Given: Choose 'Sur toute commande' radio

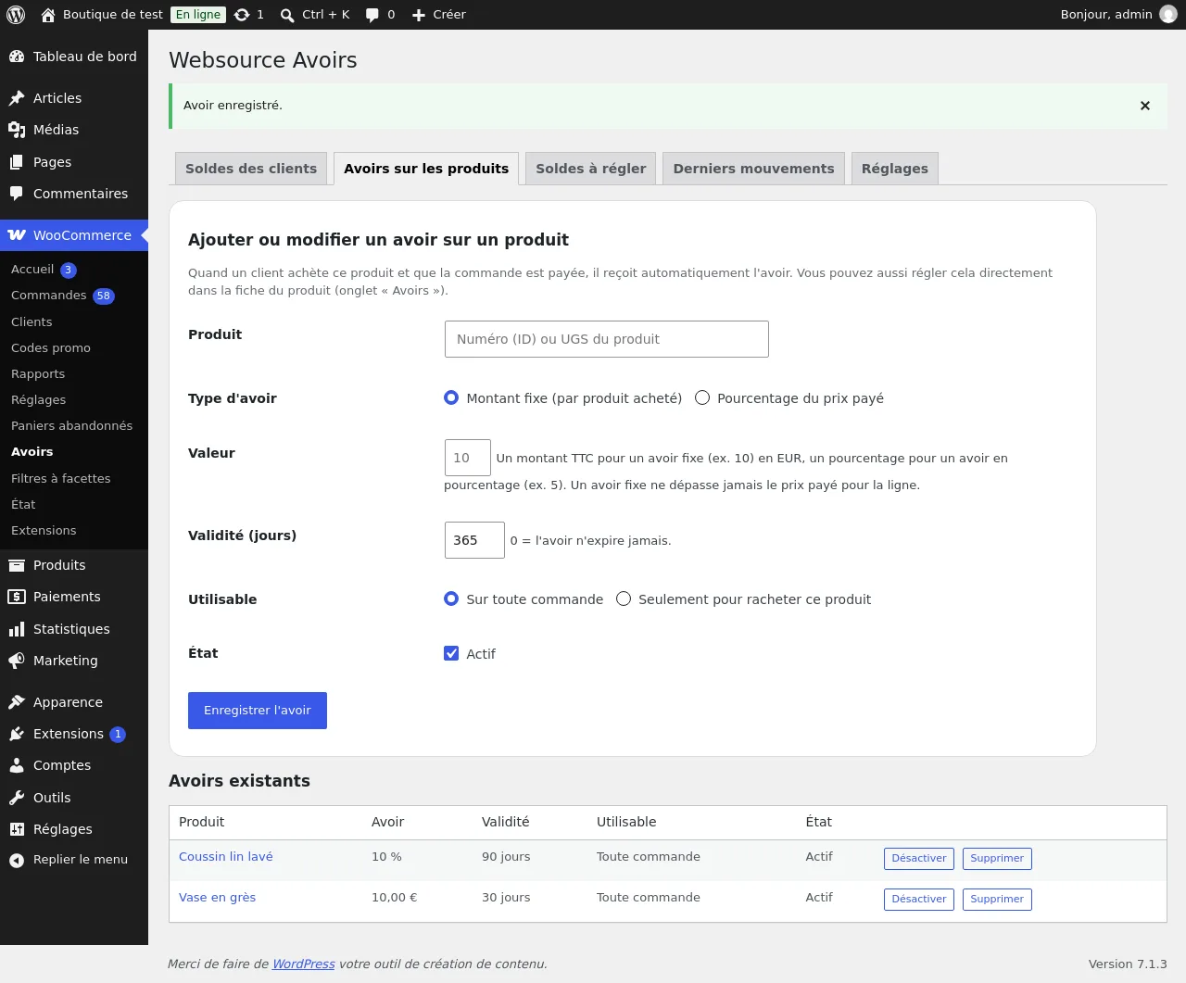Looking at the screenshot, I should click(451, 599).
